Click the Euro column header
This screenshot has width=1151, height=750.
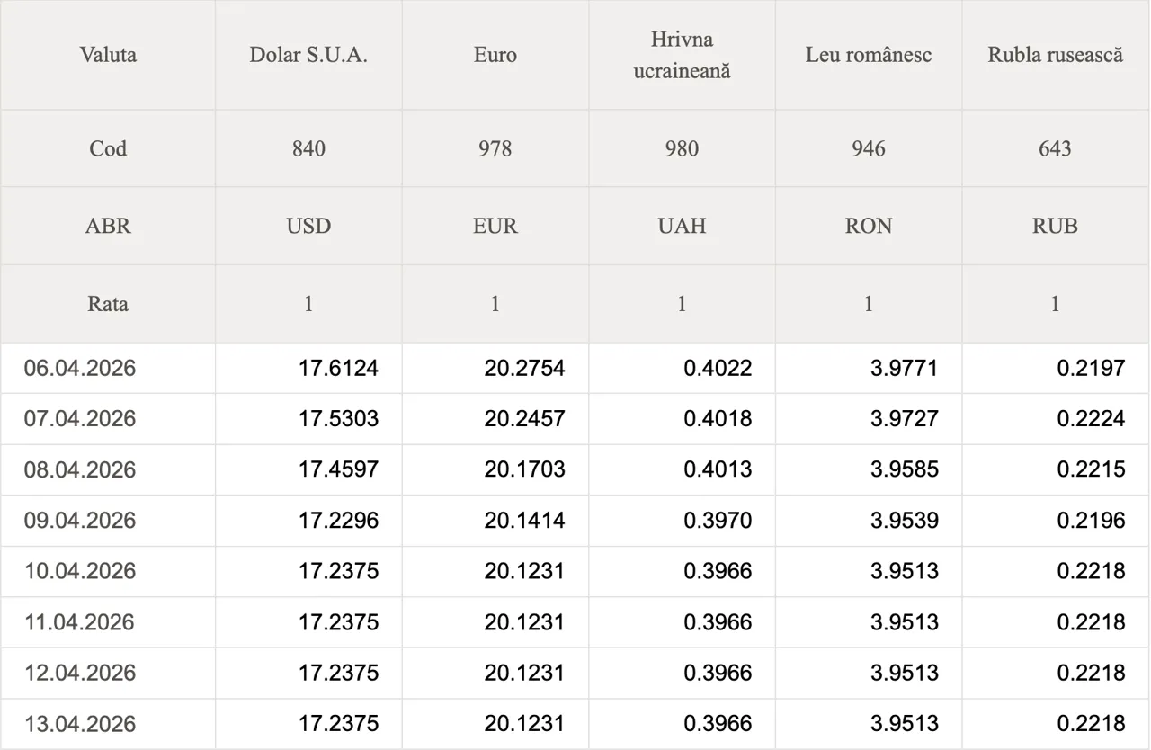(495, 55)
